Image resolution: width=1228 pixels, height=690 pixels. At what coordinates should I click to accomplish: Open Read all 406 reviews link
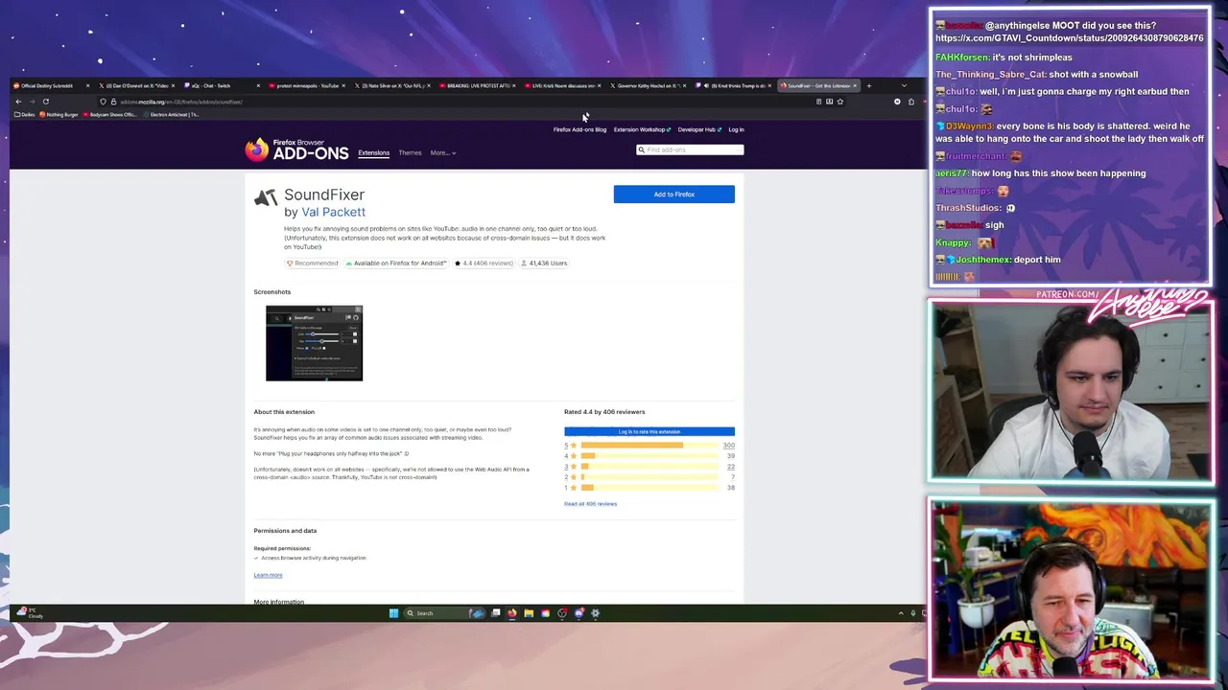pos(590,503)
